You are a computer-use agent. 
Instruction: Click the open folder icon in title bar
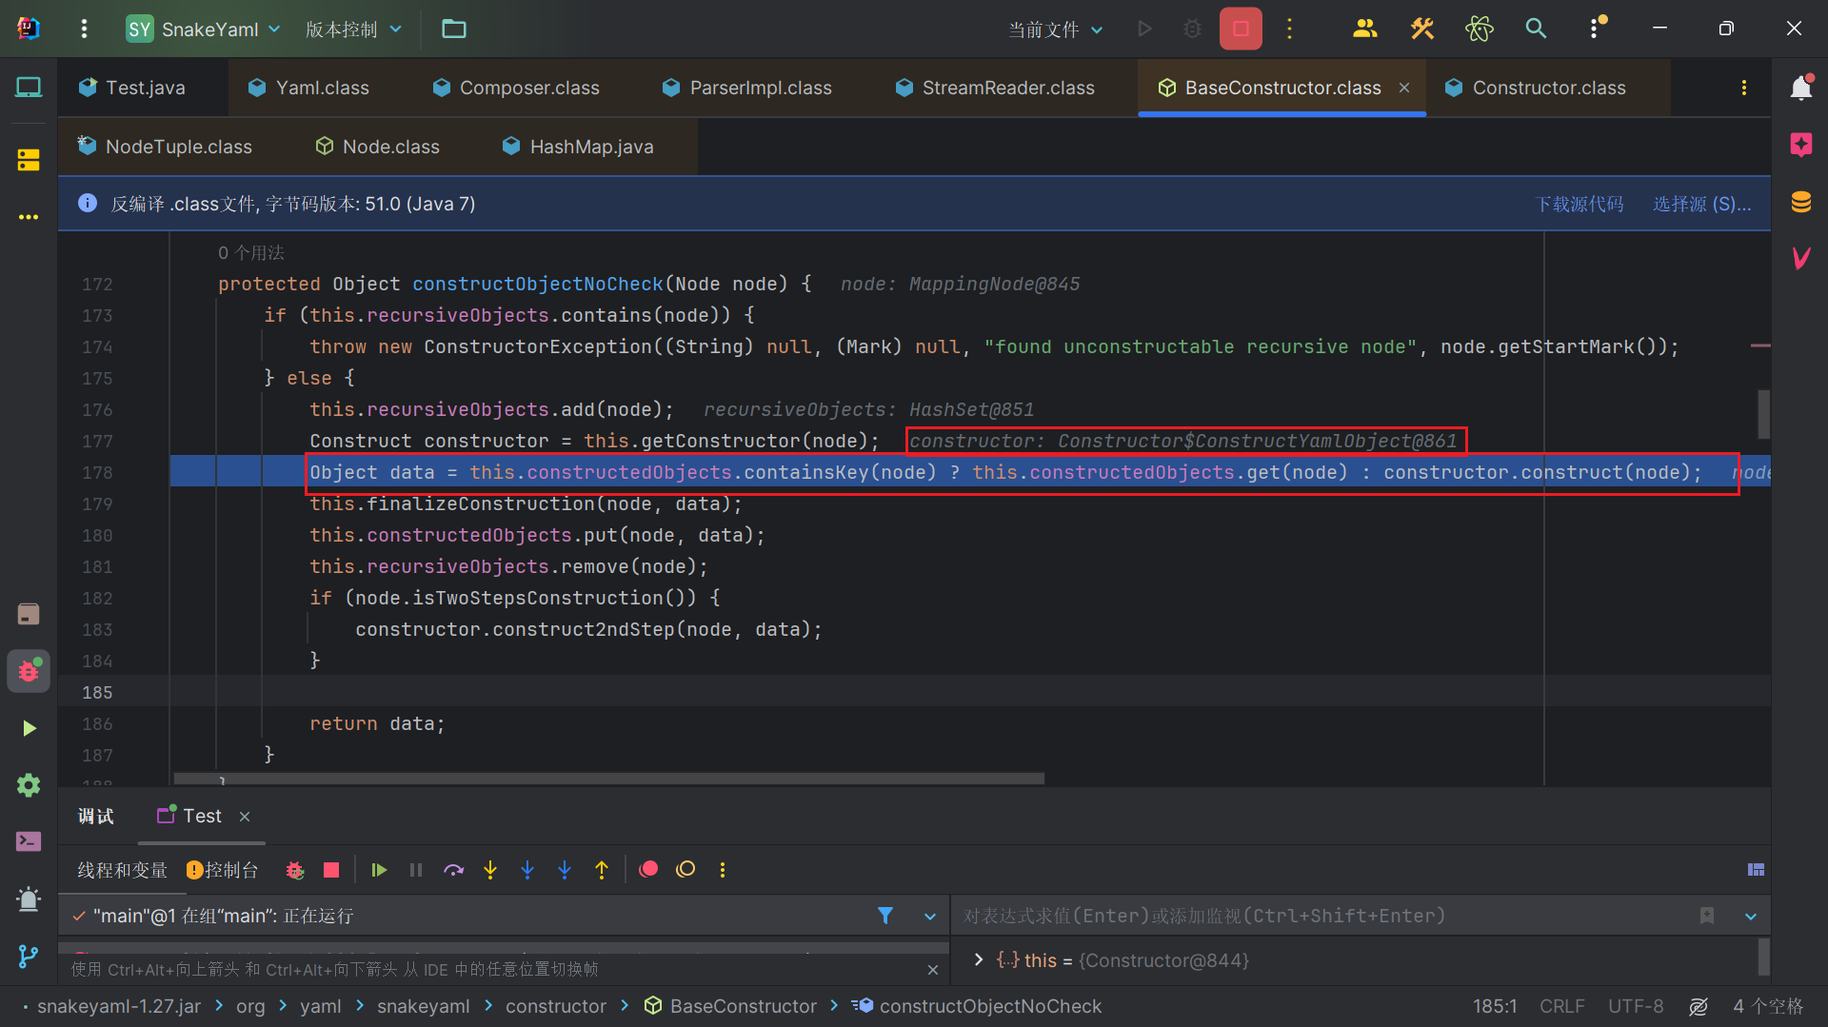coord(454,29)
